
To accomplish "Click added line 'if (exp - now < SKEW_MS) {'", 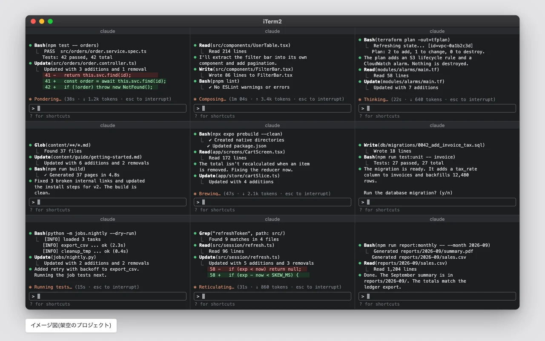I will (258, 275).
